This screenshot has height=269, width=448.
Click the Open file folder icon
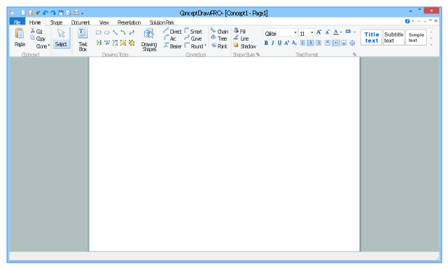coord(31,13)
